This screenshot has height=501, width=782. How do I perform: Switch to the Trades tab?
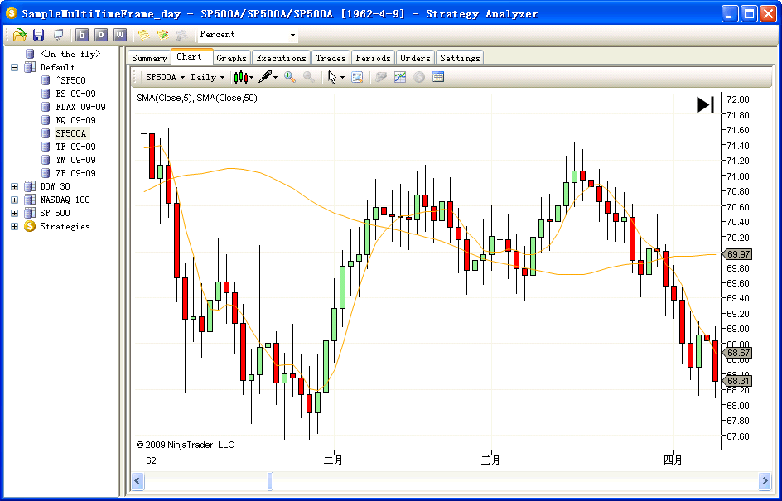click(x=331, y=58)
